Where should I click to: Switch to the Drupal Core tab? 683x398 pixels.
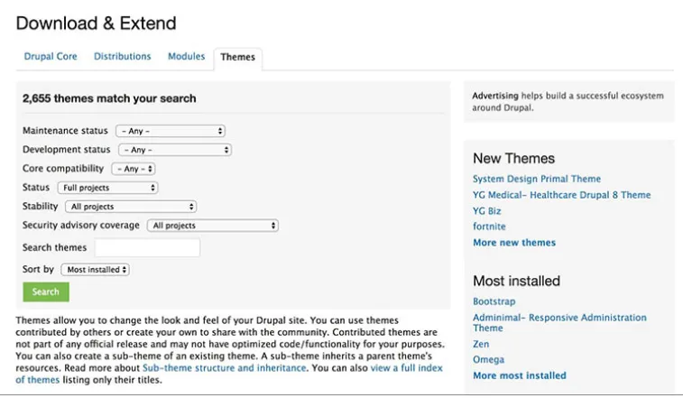click(51, 57)
